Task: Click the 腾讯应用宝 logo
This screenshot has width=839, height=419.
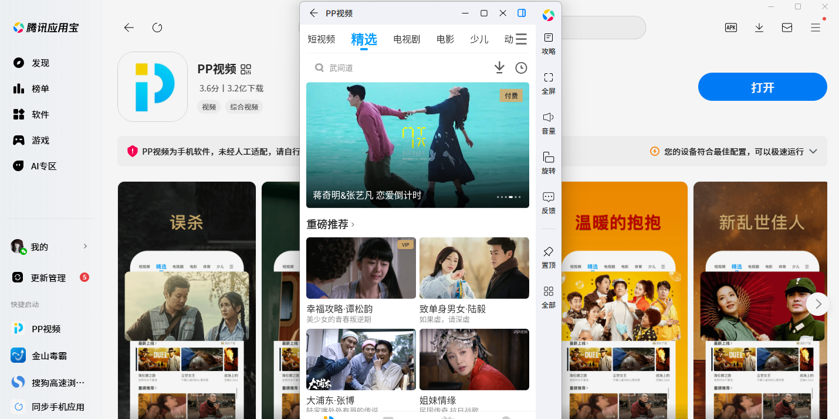Action: [45, 28]
